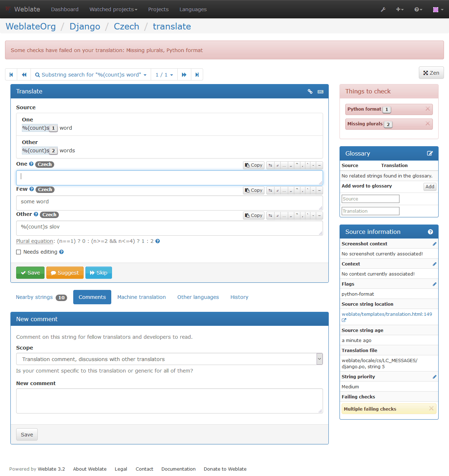The width and height of the screenshot is (449, 476).
Task: Edit String priority pencil icon
Action: (x=435, y=377)
